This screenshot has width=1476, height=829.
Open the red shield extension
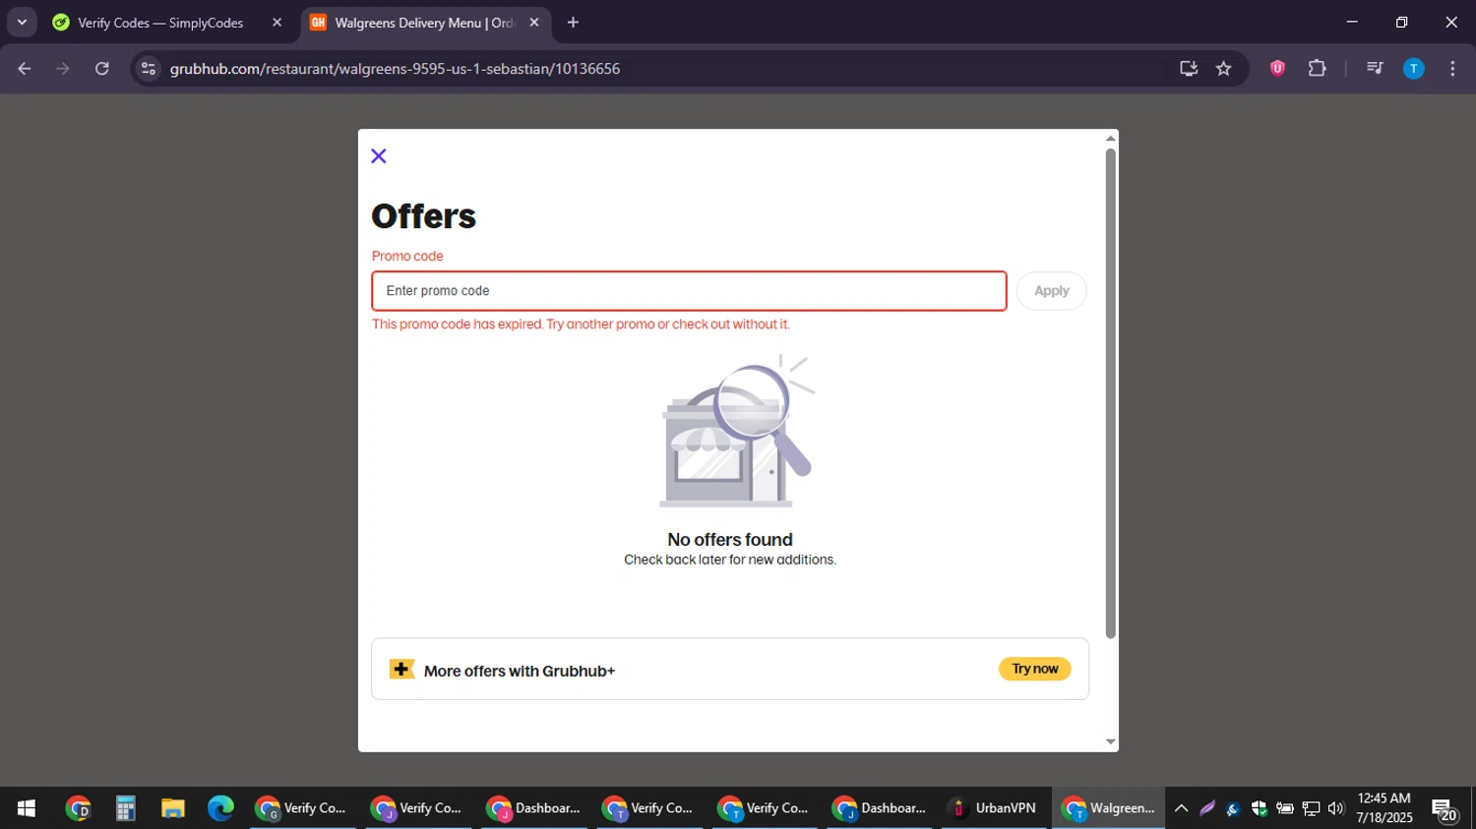pyautogui.click(x=1277, y=69)
